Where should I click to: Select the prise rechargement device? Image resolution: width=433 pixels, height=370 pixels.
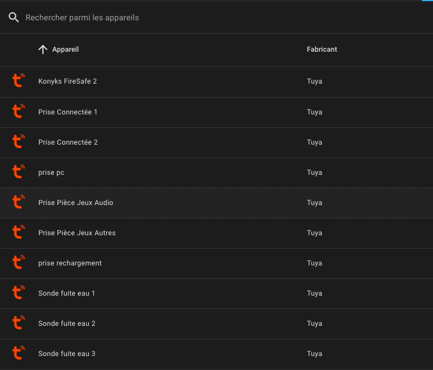click(x=70, y=263)
